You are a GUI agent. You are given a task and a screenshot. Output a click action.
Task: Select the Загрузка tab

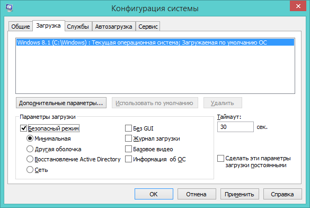48,25
